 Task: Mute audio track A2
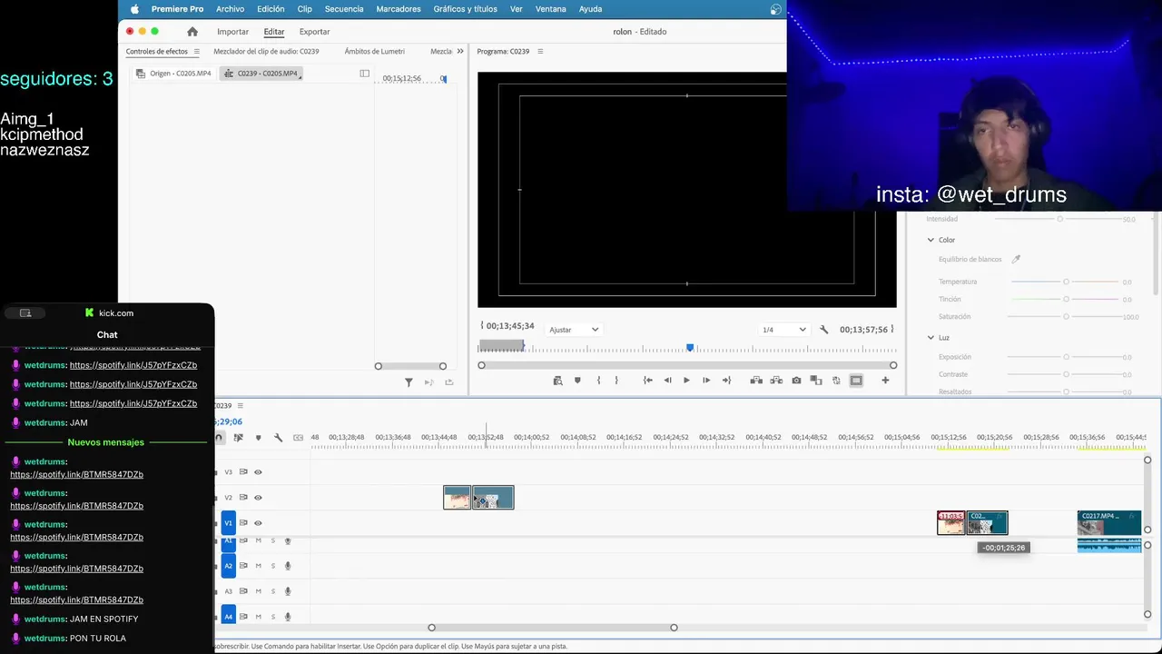pyautogui.click(x=258, y=566)
